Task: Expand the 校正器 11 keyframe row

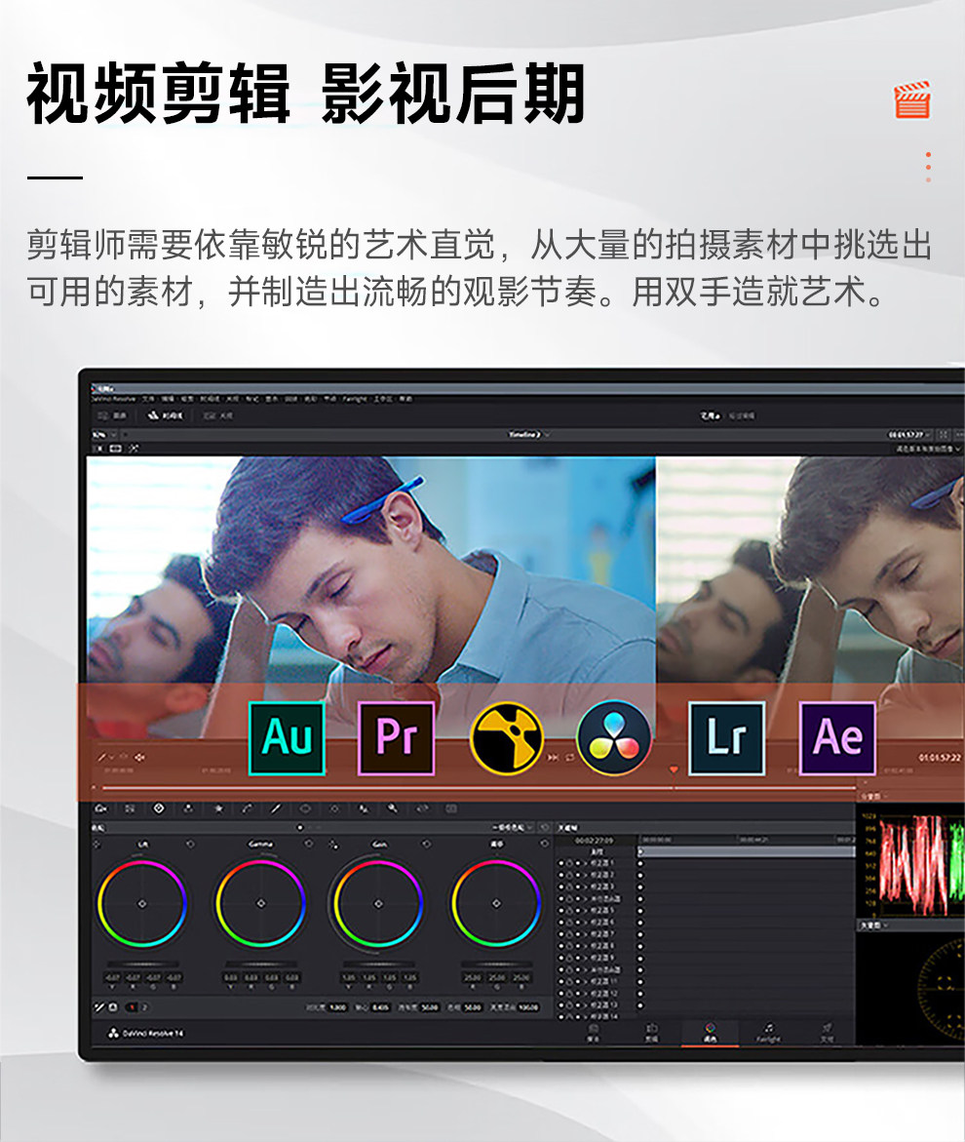Action: pos(585,982)
